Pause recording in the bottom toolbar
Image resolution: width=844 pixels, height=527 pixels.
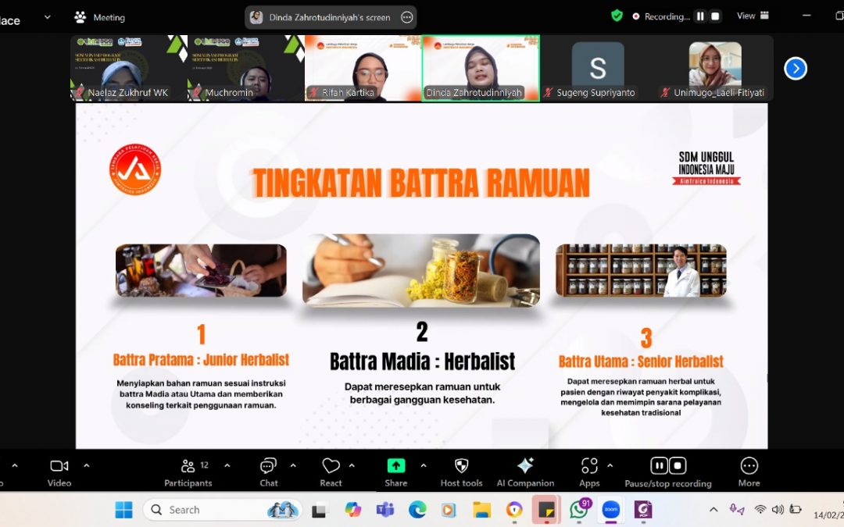point(660,465)
